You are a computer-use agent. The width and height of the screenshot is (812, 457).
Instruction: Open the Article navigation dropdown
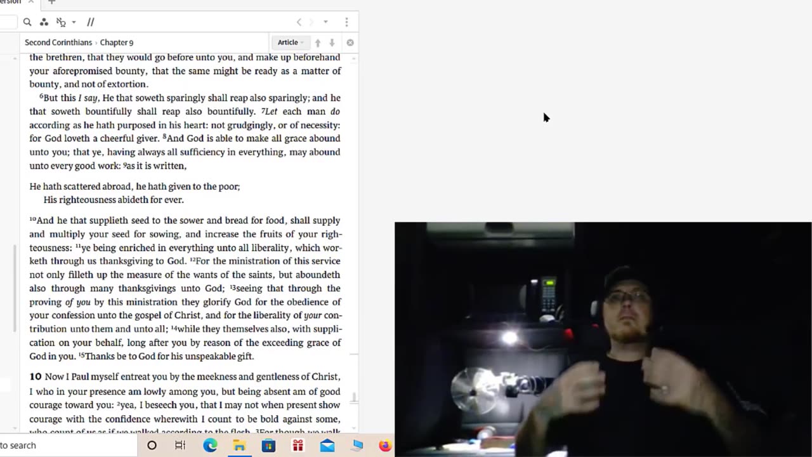(291, 43)
